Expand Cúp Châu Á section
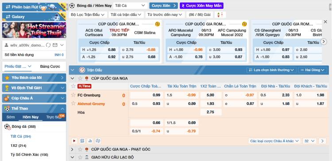The image size is (332, 161). [x=34, y=98]
